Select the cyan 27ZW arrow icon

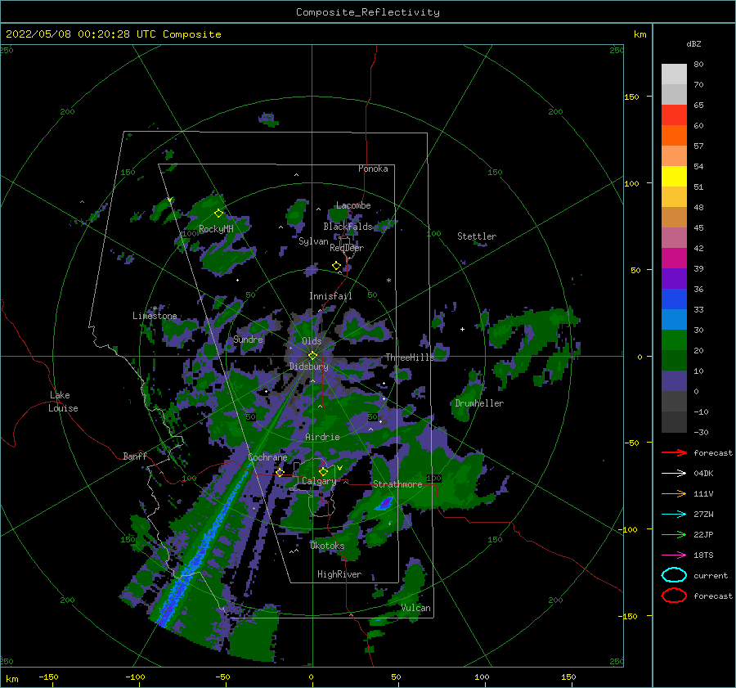click(674, 515)
